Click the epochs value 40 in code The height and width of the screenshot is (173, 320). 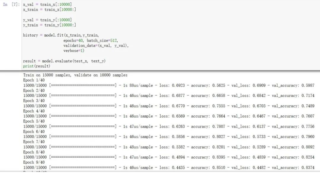[80, 40]
